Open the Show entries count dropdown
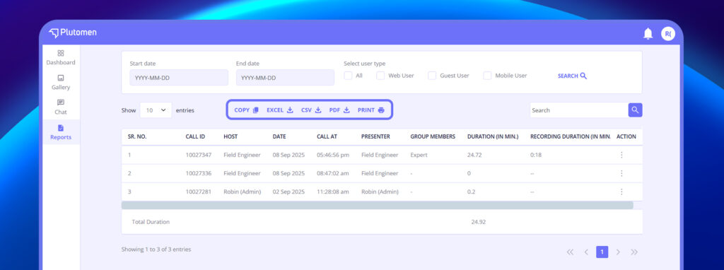The height and width of the screenshot is (270, 724). click(156, 110)
